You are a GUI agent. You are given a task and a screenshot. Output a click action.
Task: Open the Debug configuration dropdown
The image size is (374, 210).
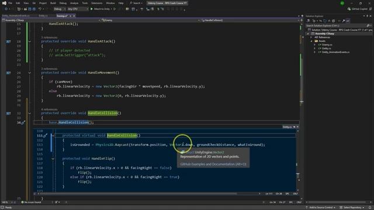click(x=60, y=9)
